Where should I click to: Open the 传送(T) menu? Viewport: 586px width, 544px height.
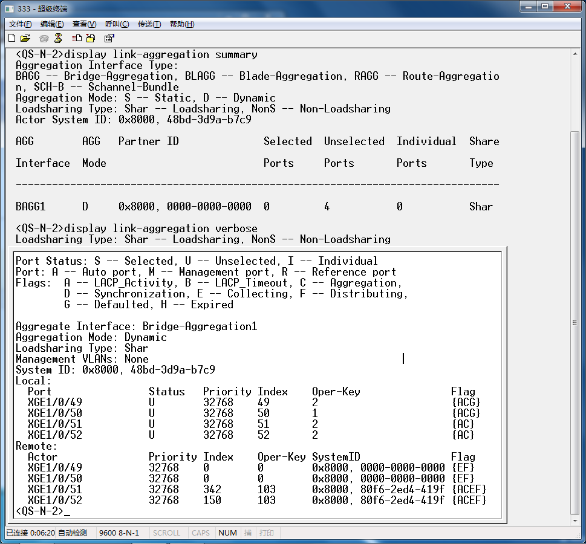pos(149,24)
